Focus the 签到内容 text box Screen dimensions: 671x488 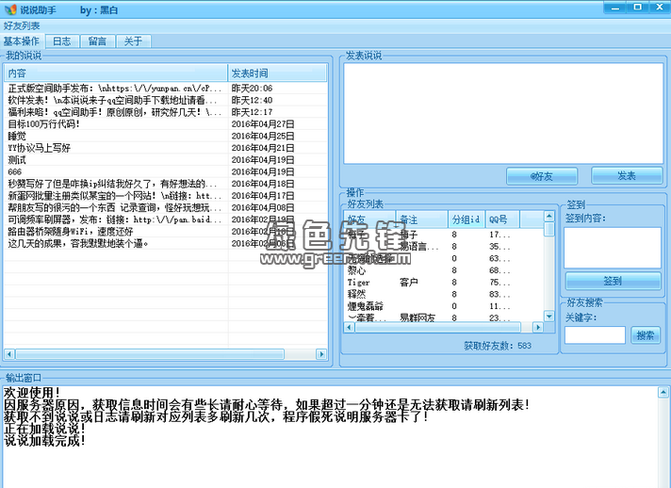point(613,248)
